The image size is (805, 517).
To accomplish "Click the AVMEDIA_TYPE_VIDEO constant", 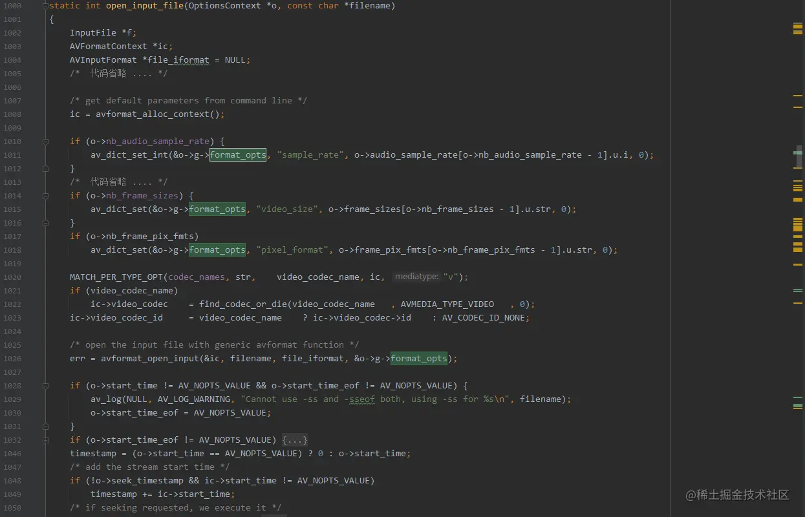I will 447,304.
